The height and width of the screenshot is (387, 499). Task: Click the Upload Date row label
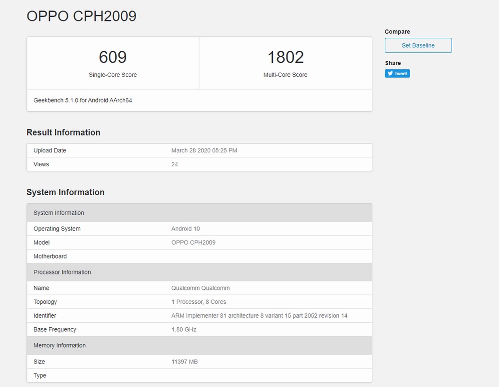click(x=49, y=150)
